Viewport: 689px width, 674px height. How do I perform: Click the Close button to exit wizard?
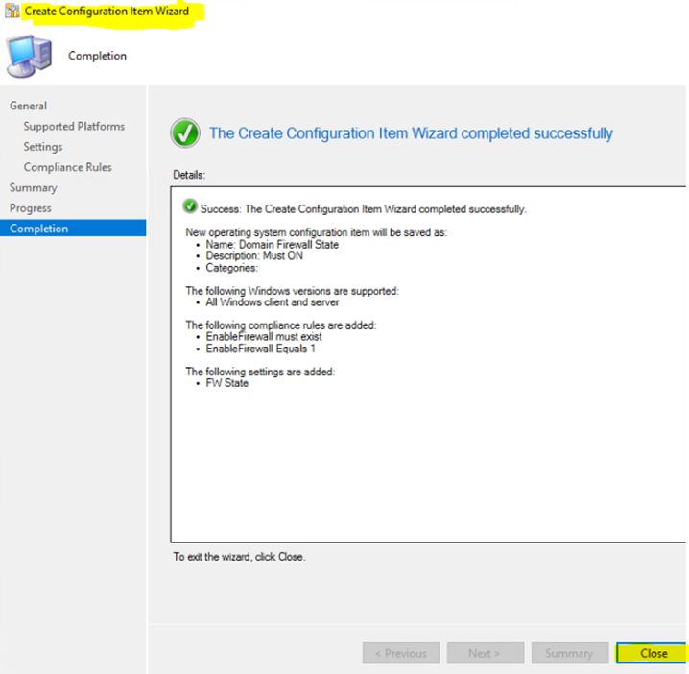[653, 653]
